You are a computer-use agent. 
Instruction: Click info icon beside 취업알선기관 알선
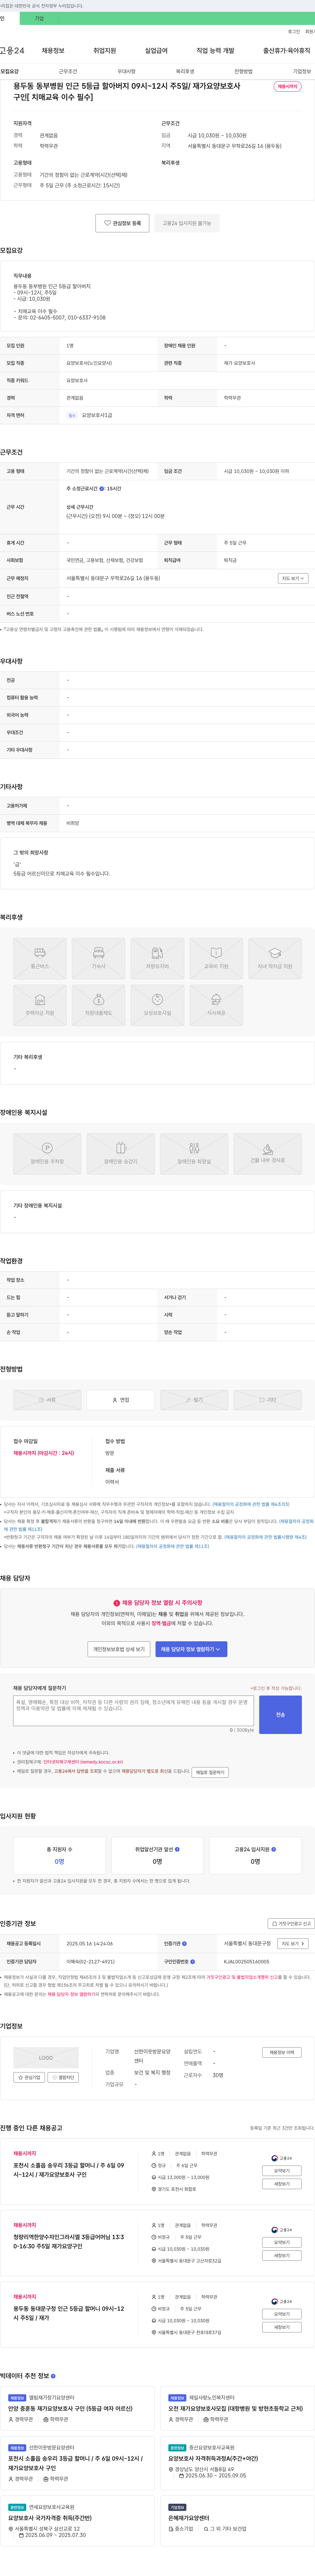point(178,1849)
